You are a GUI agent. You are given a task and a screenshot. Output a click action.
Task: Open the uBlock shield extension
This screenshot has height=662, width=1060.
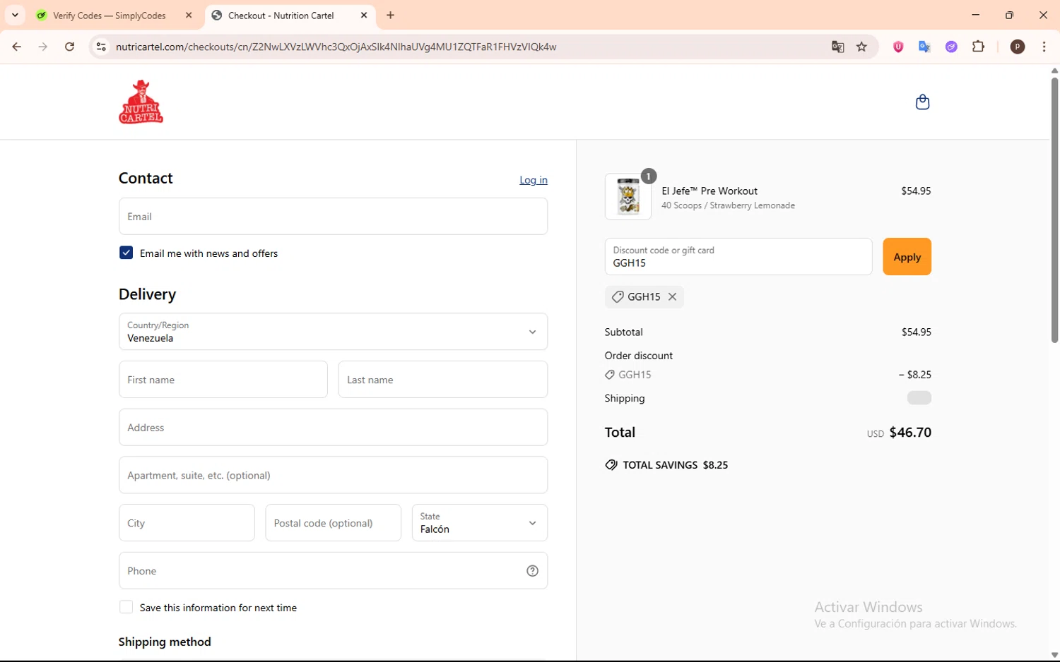coord(898,47)
